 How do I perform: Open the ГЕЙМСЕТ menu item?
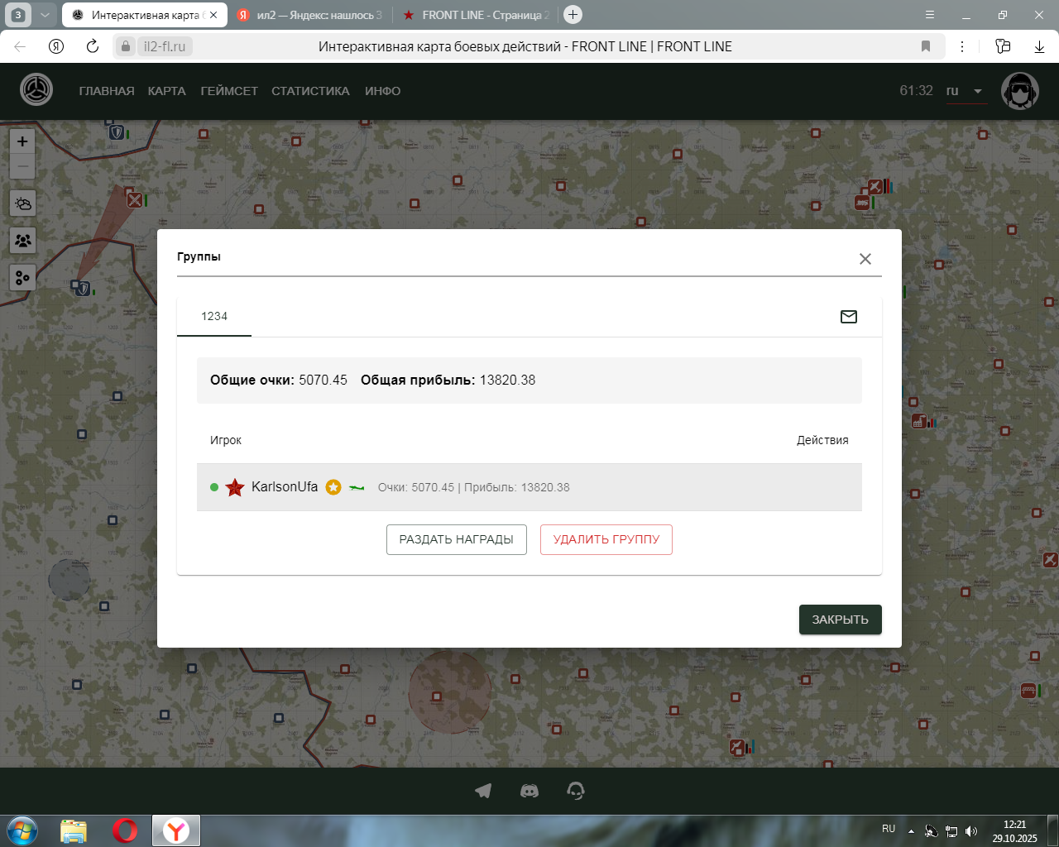click(229, 91)
